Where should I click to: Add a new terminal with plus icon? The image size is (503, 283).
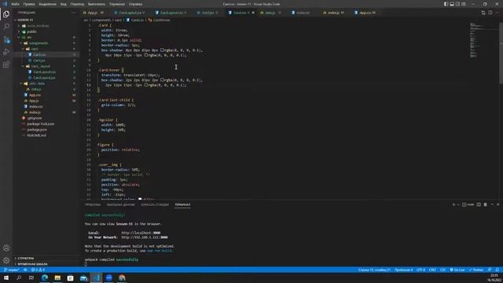[453, 204]
